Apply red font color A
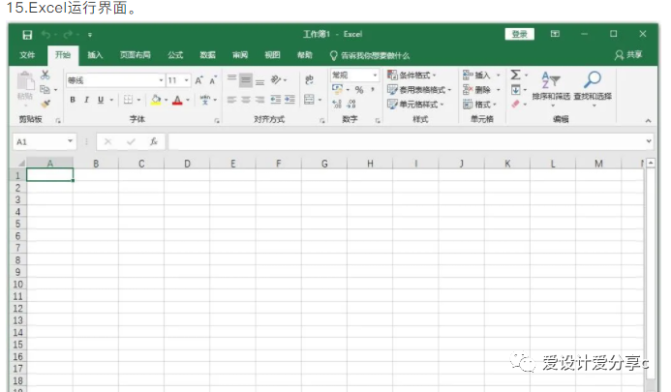Screen dimensions: 671x392 (177, 100)
